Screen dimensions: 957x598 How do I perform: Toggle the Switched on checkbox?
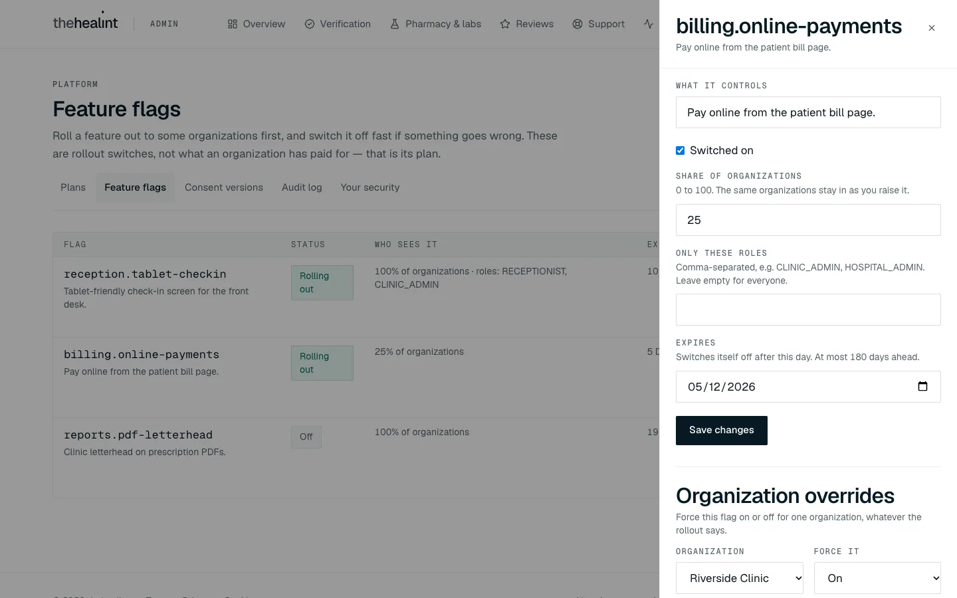pyautogui.click(x=681, y=151)
